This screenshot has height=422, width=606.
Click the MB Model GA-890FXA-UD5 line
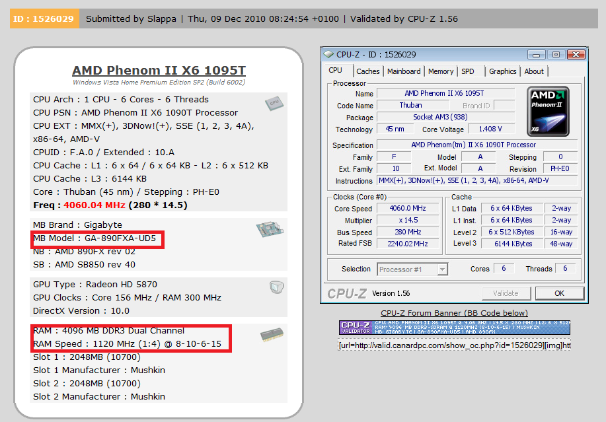point(95,238)
